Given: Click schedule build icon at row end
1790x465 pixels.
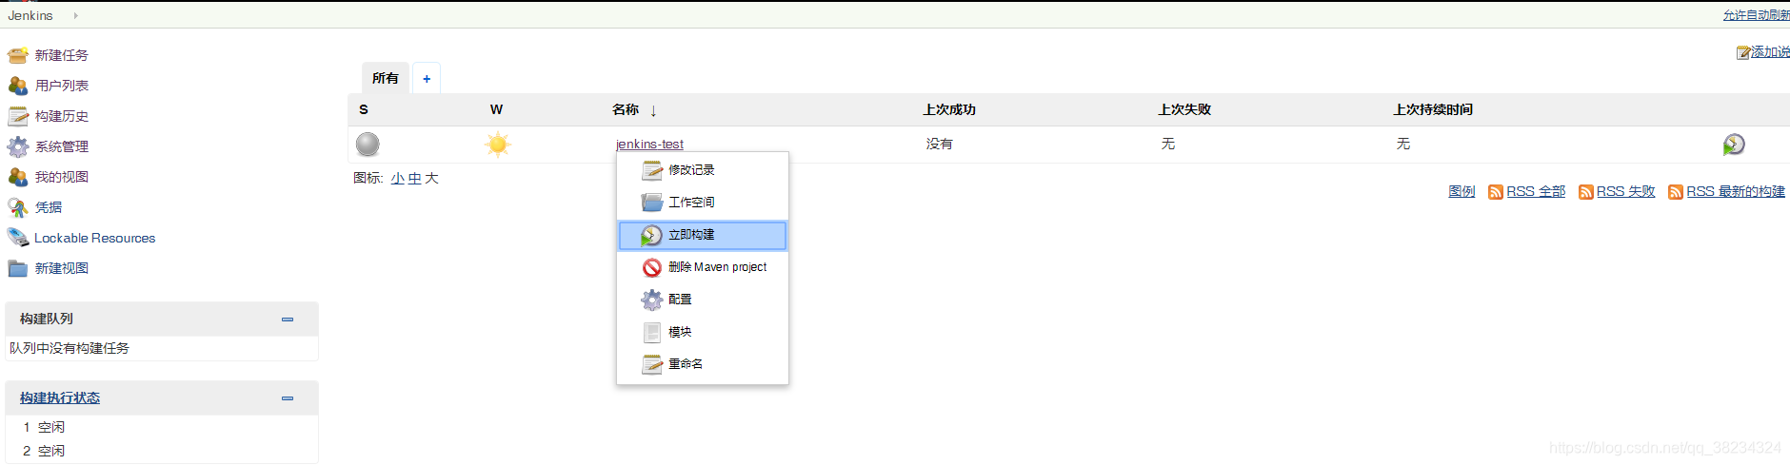Looking at the screenshot, I should click(x=1734, y=144).
